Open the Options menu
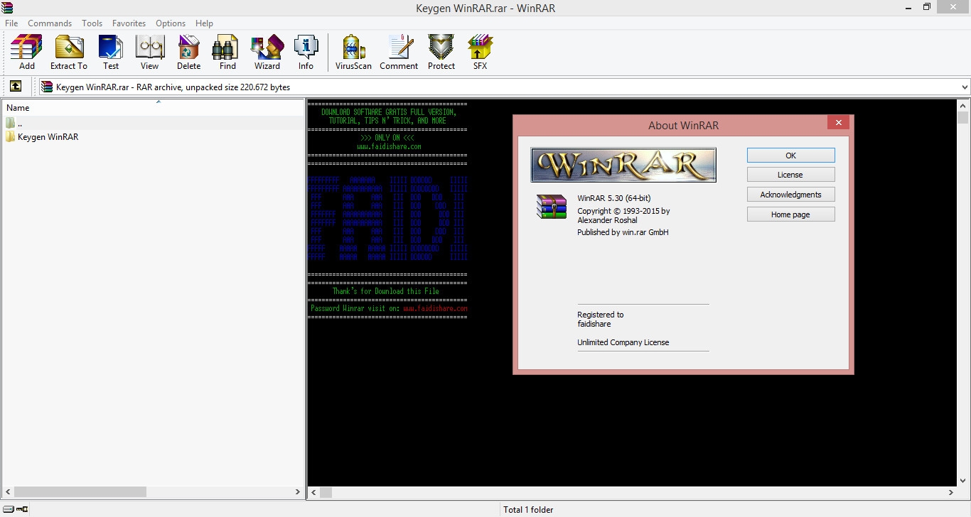The image size is (971, 517). click(x=171, y=23)
